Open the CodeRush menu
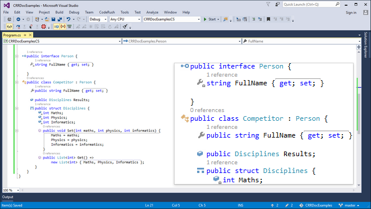The image size is (371, 209). pyautogui.click(x=107, y=12)
